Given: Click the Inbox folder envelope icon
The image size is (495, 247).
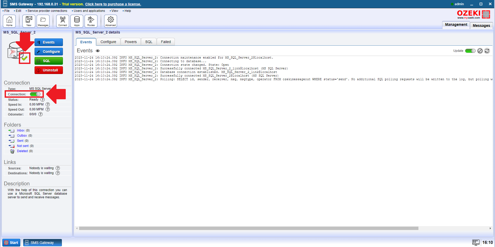Looking at the screenshot, I should point(11,131).
